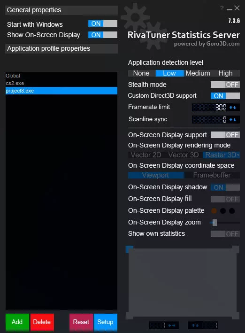Pick the second OSD palette color
This screenshot has height=333, width=245.
[223, 211]
